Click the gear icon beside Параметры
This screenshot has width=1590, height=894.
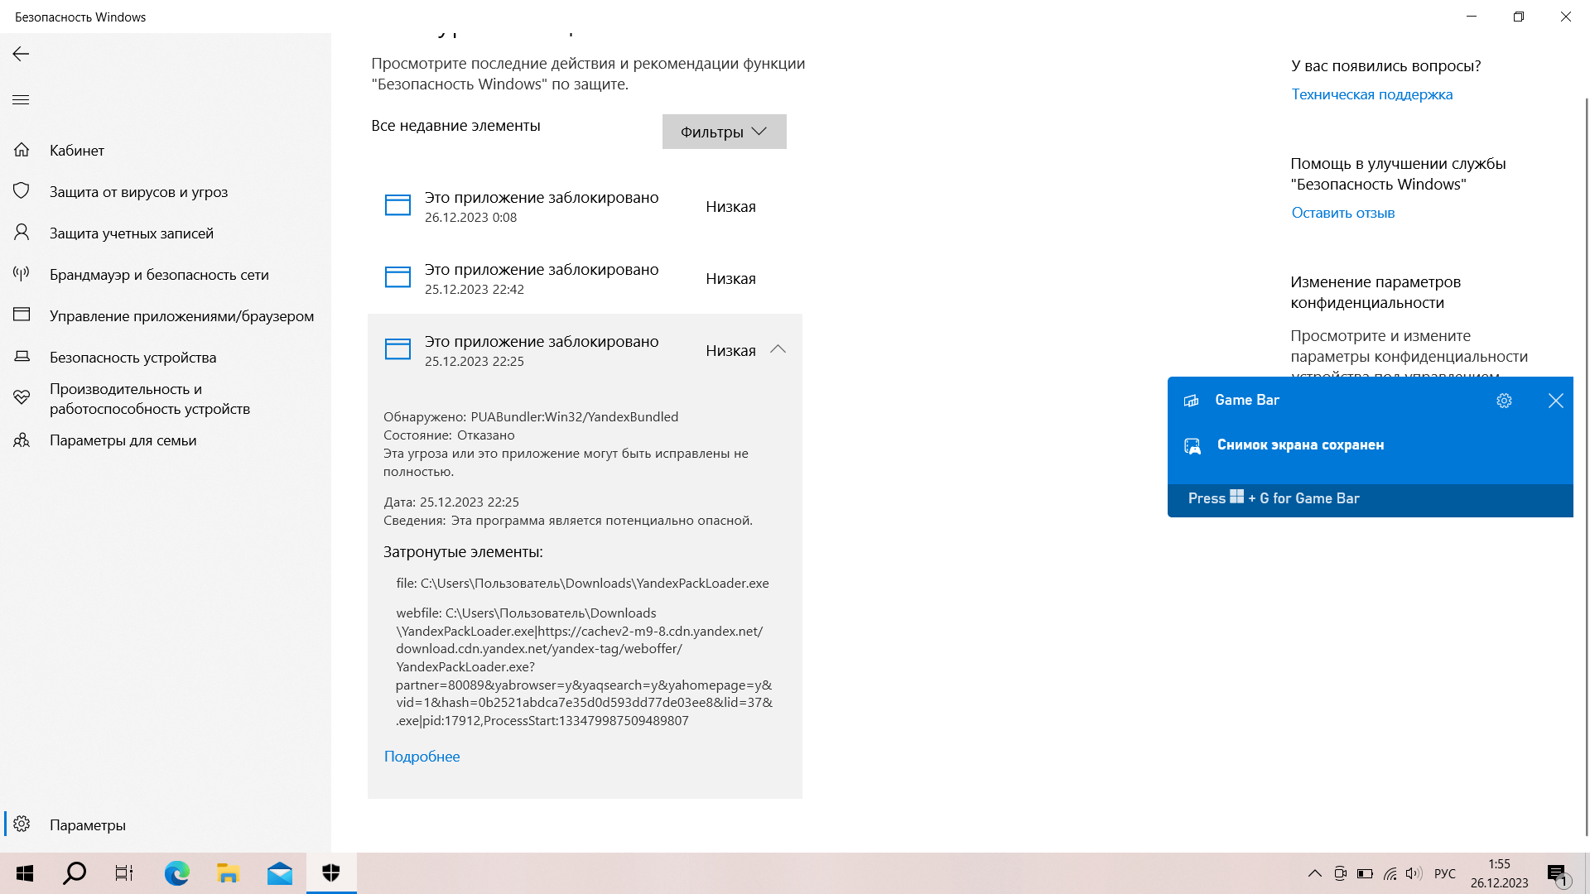(x=22, y=824)
